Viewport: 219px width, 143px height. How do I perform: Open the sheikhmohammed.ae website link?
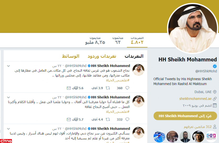(195, 99)
